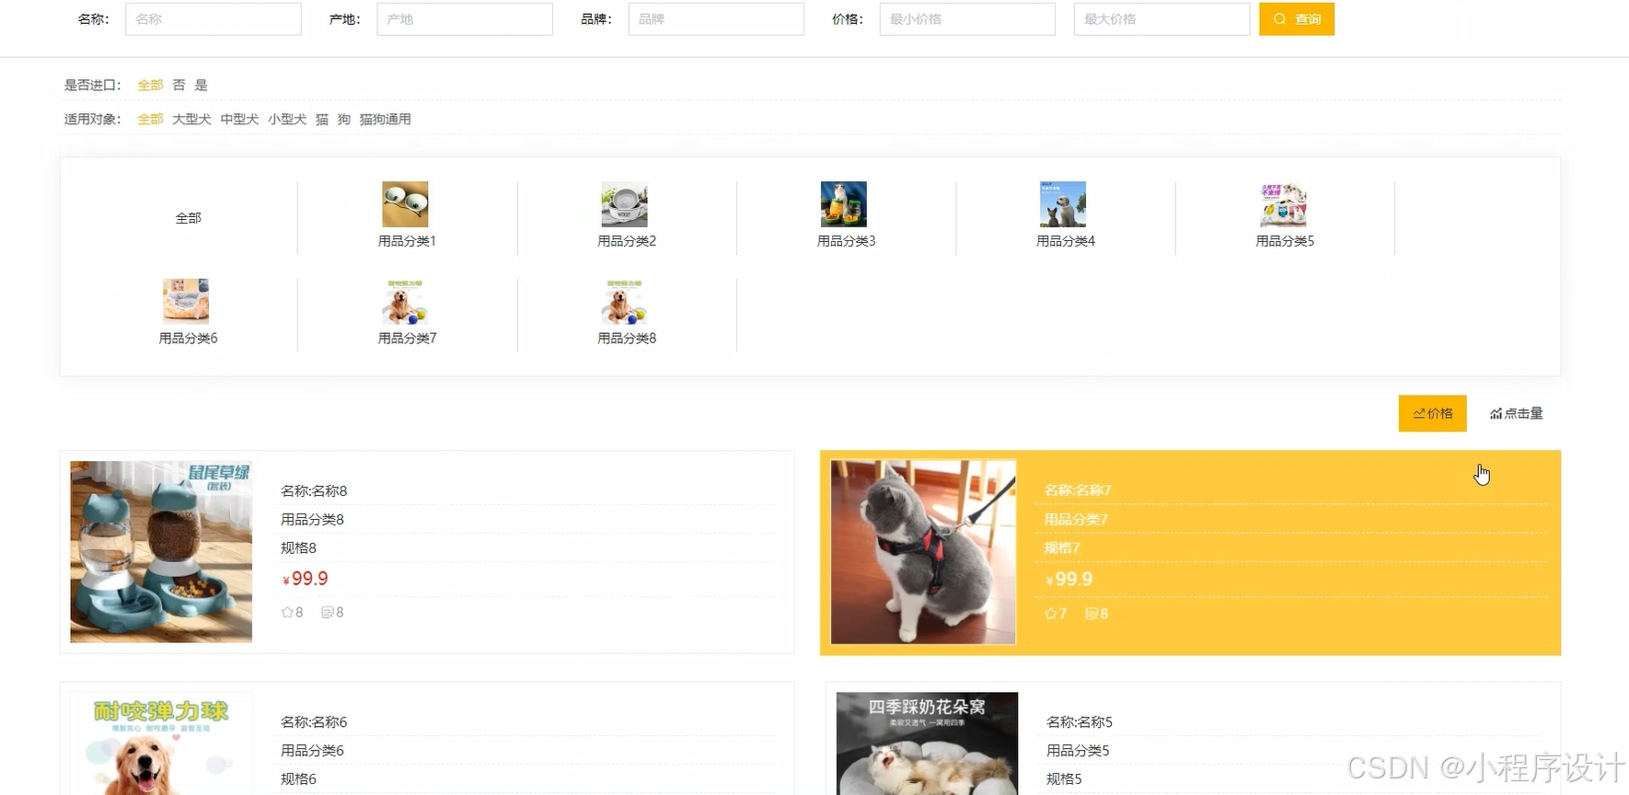This screenshot has width=1629, height=795.
Task: Open 用品分类5 category image icon
Action: [x=1283, y=204]
